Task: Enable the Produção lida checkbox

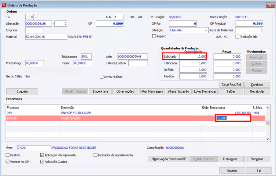Action: click(x=237, y=37)
